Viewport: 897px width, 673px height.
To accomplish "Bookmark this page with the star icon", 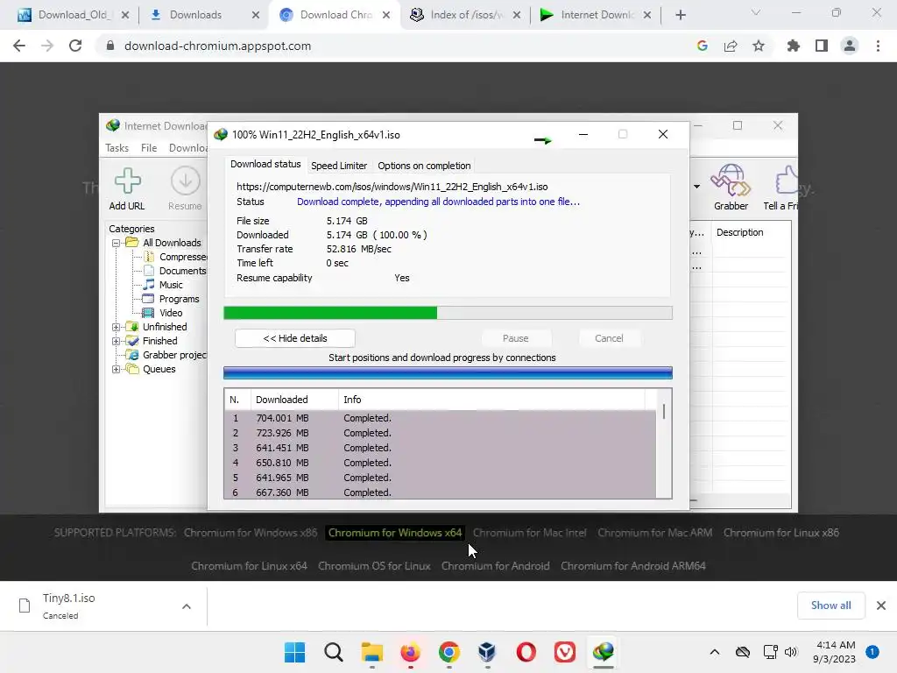I will (759, 46).
